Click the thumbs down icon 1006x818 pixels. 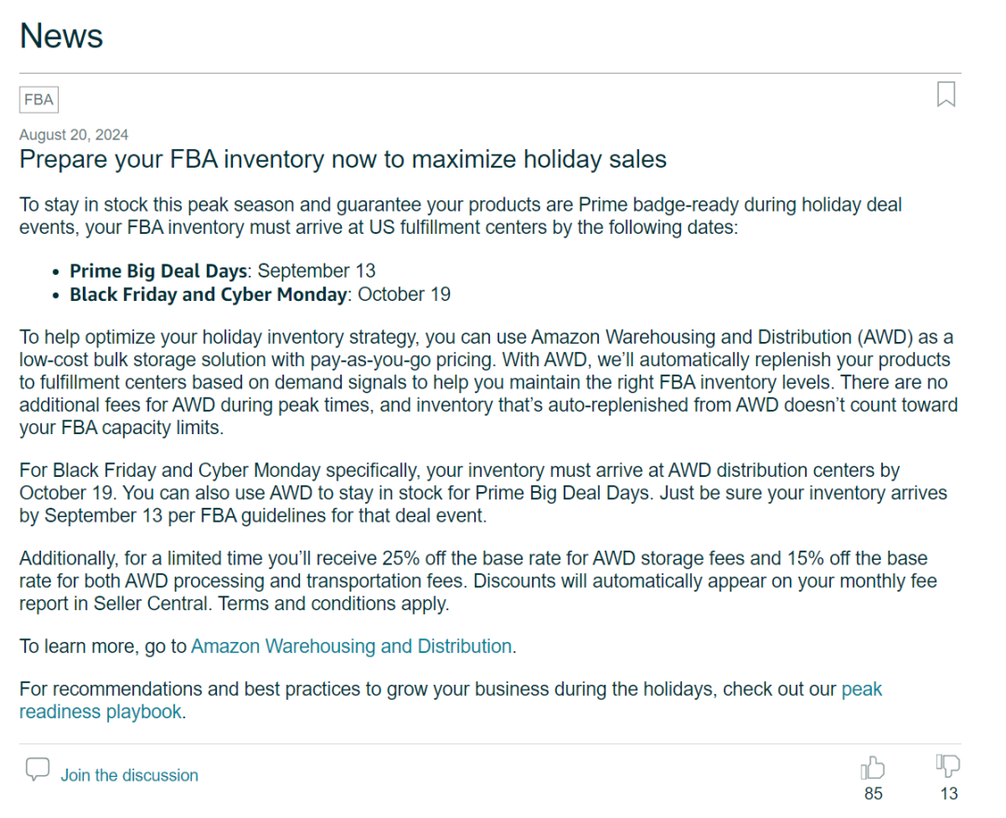point(947,767)
